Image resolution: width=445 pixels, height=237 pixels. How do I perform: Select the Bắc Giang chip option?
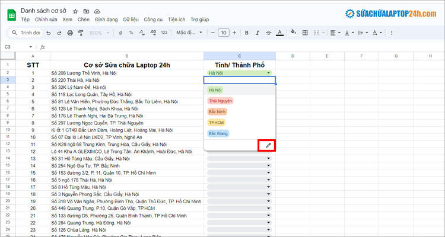(x=218, y=133)
